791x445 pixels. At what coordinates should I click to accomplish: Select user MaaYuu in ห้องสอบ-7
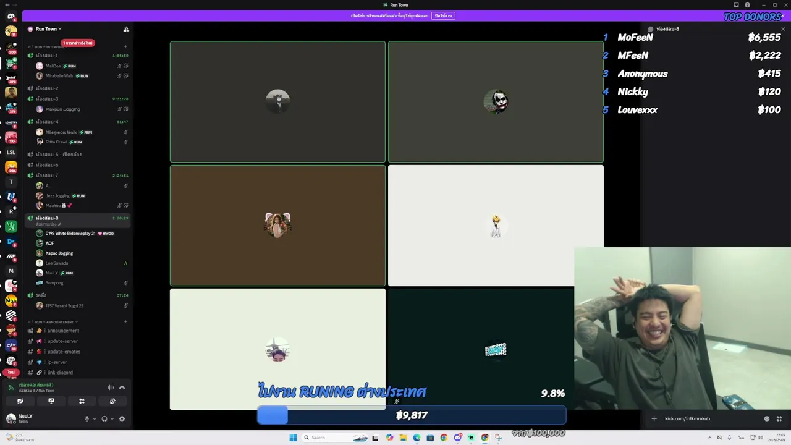click(x=82, y=206)
